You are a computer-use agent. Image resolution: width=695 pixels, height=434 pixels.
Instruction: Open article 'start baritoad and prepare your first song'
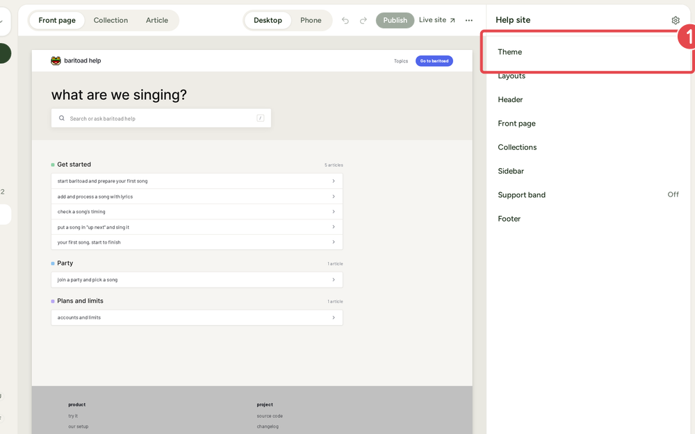[197, 181]
